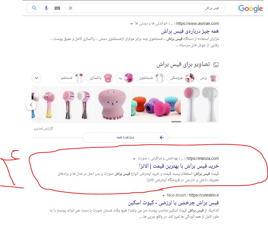The width and height of the screenshot is (268, 226).
Task: Open dropdown arrow beside elanza.com URL
Action: [134, 159]
